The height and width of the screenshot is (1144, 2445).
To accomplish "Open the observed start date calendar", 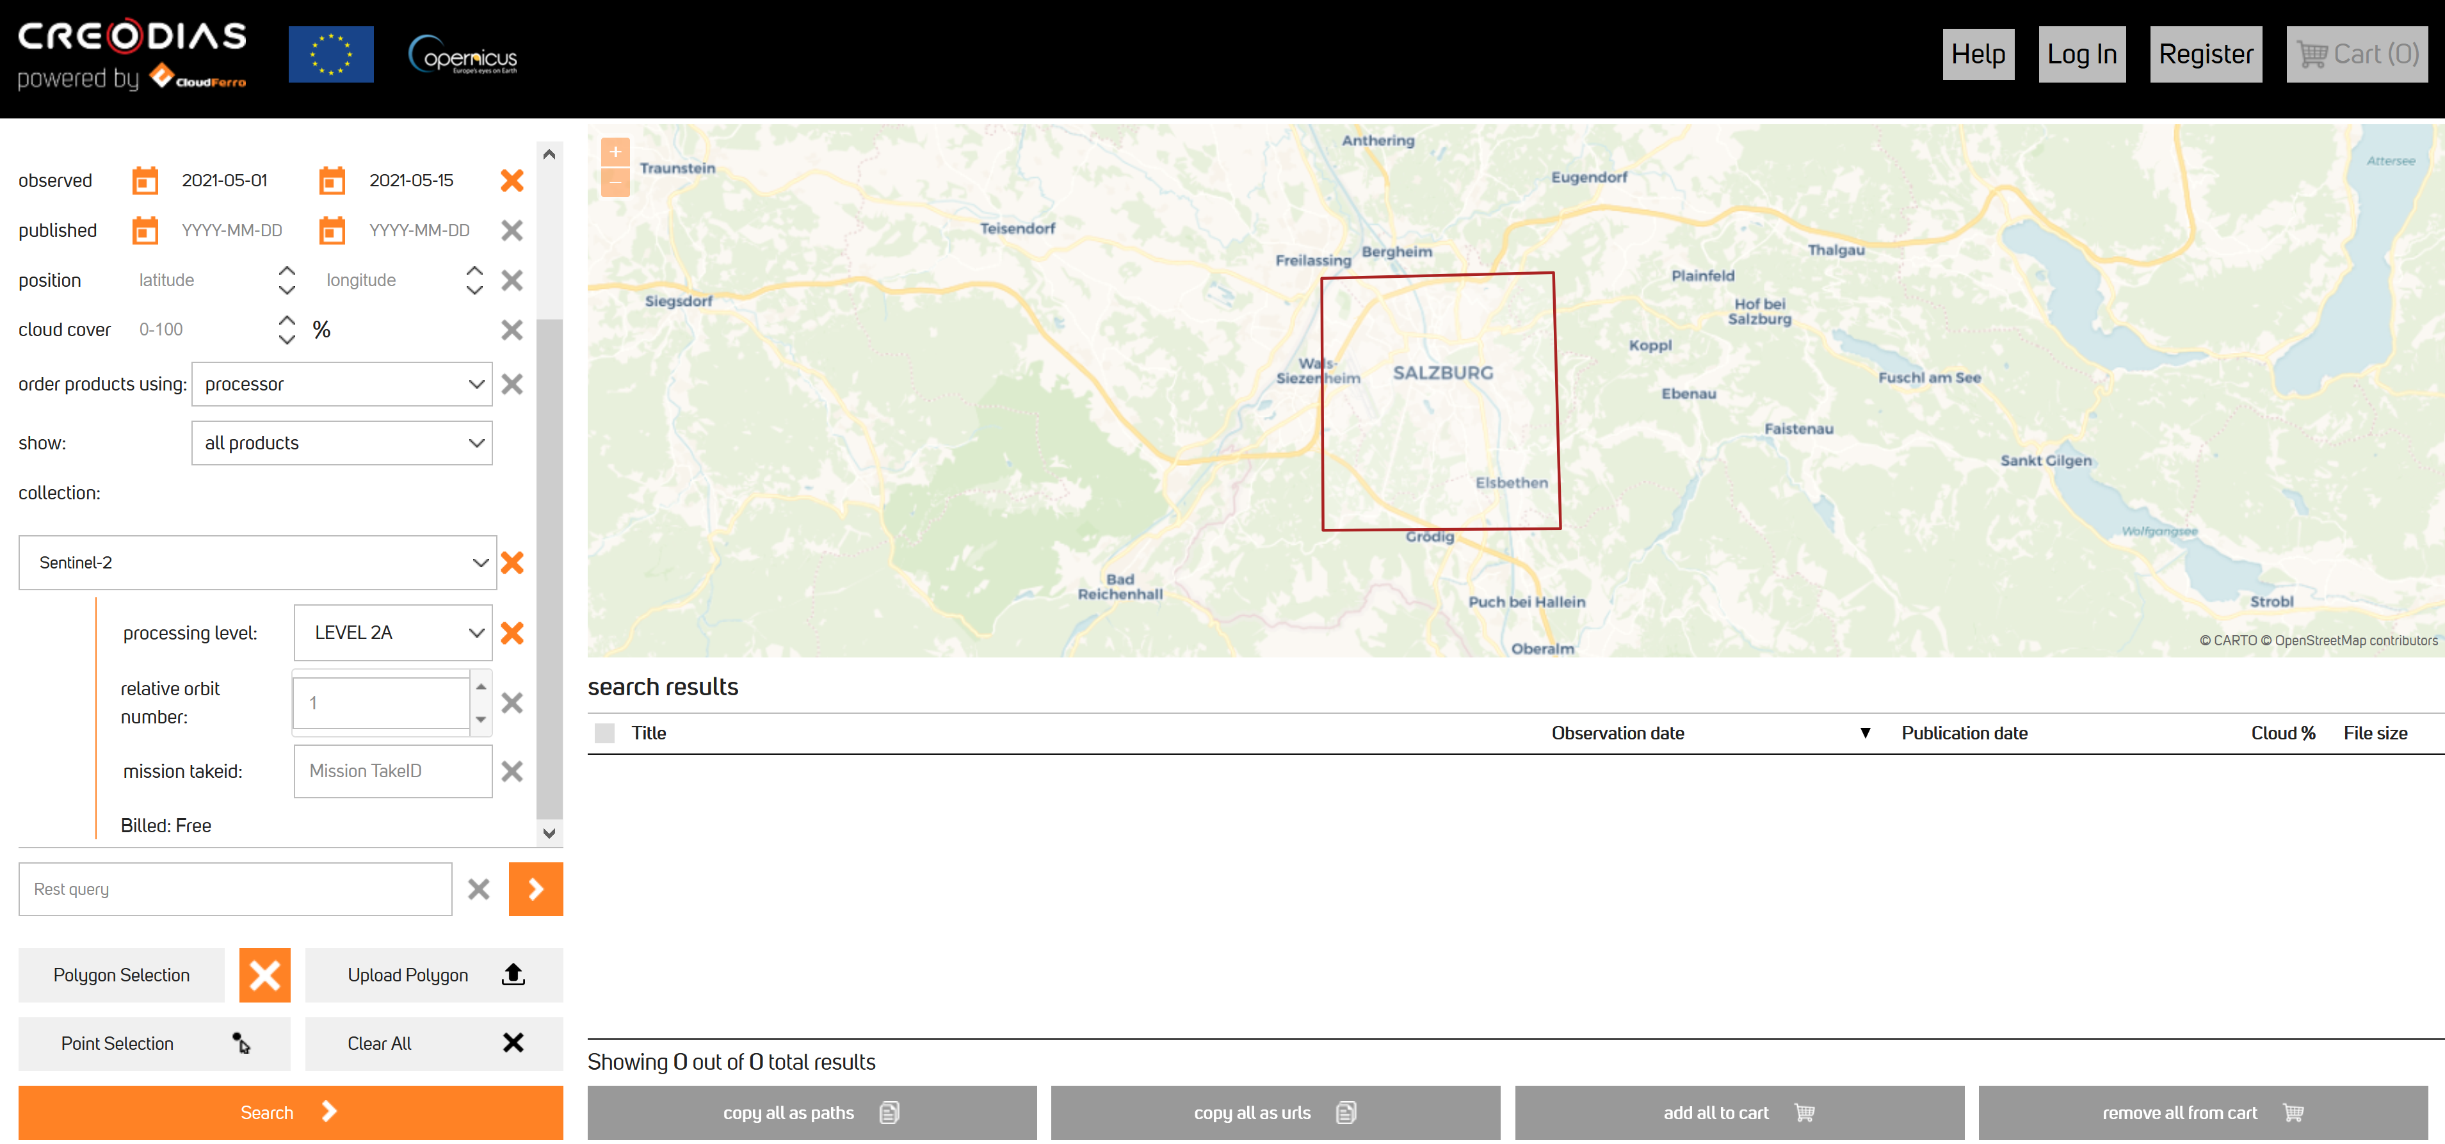I will (x=144, y=181).
